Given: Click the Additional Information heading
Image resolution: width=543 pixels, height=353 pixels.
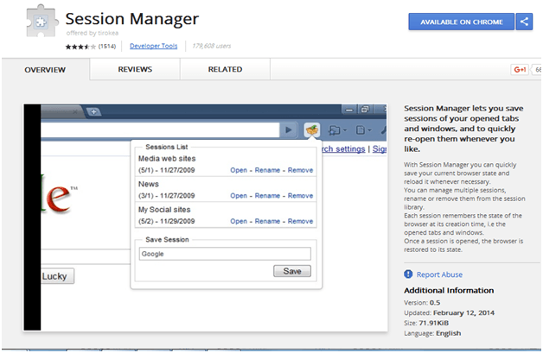Looking at the screenshot, I should coord(449,290).
